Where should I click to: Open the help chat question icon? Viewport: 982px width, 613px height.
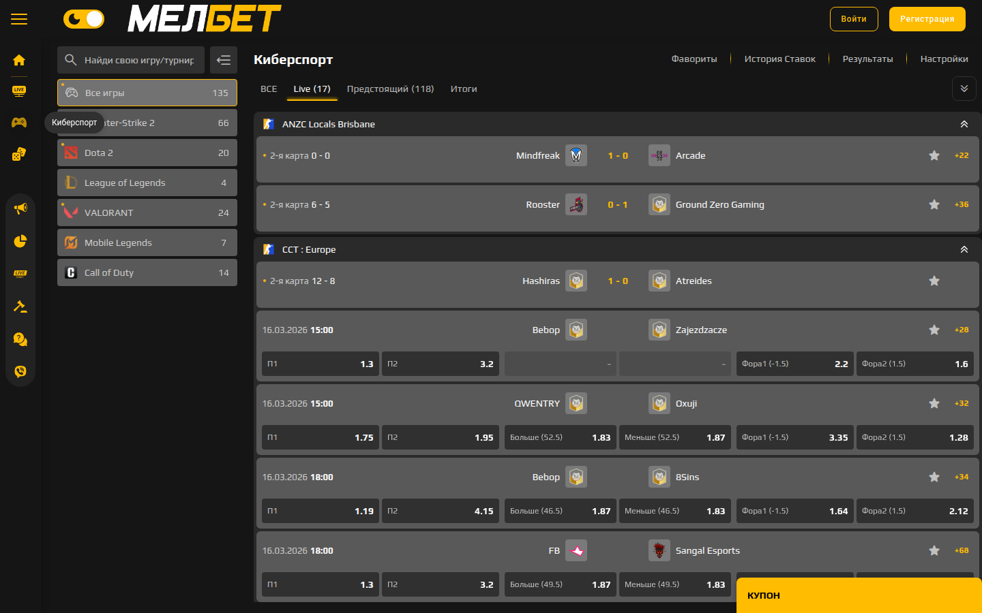pos(20,339)
